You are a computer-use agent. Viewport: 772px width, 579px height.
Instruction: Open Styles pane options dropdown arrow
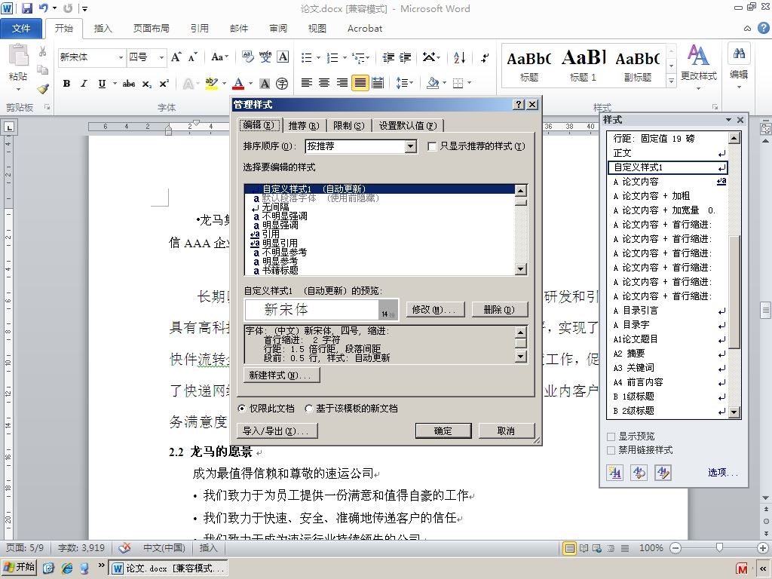pos(728,120)
